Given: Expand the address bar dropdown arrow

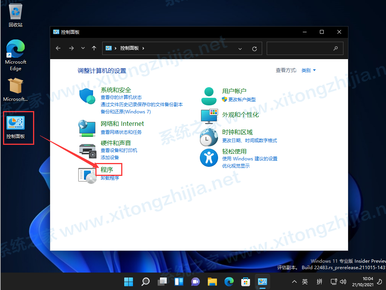Looking at the screenshot, I should point(240,48).
